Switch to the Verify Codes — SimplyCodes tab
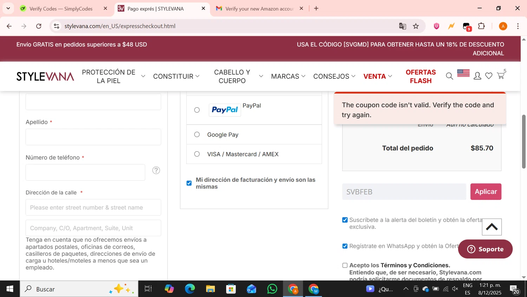Viewport: 527px width, 297px height. [x=61, y=8]
